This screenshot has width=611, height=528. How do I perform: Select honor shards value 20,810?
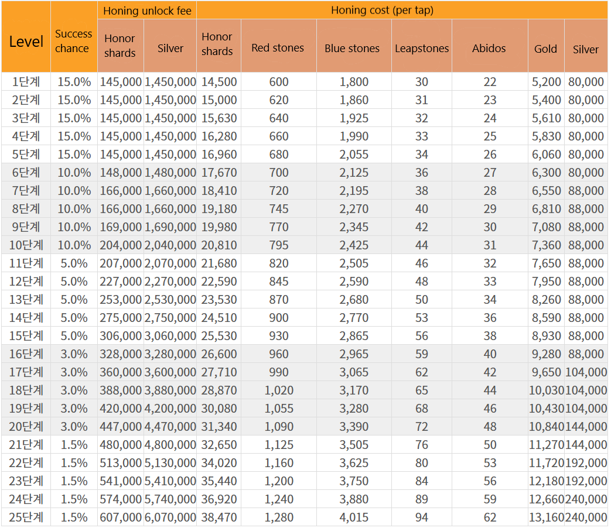tap(219, 245)
